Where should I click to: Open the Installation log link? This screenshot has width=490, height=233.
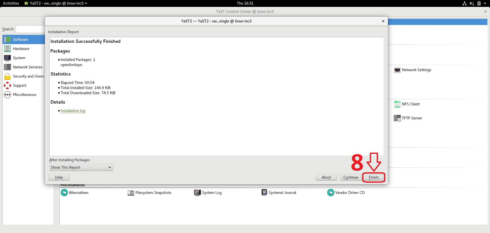73,111
